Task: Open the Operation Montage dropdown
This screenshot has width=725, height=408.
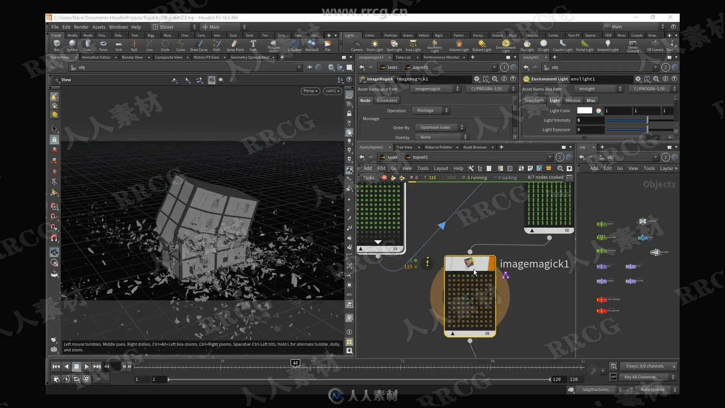Action: pyautogui.click(x=430, y=110)
